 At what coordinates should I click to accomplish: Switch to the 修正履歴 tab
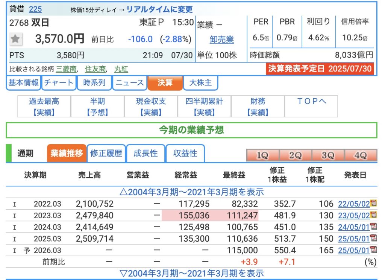pos(106,153)
